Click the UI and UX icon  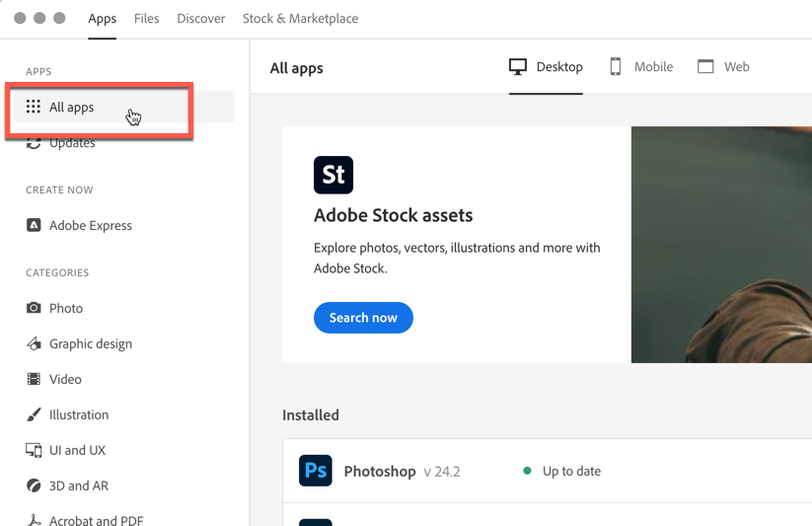pyautogui.click(x=34, y=450)
